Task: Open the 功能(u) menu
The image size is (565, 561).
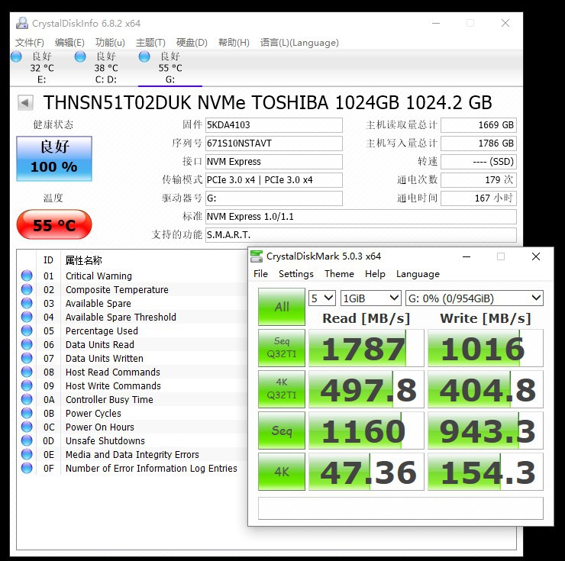Action: click(110, 43)
